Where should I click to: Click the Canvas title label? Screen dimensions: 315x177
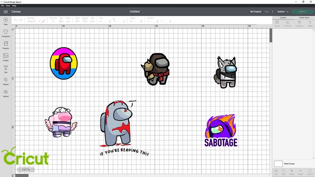coord(16,11)
